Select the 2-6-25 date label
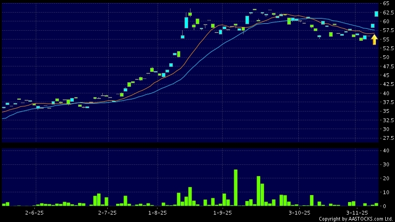The image size is (395, 222). coord(34,212)
